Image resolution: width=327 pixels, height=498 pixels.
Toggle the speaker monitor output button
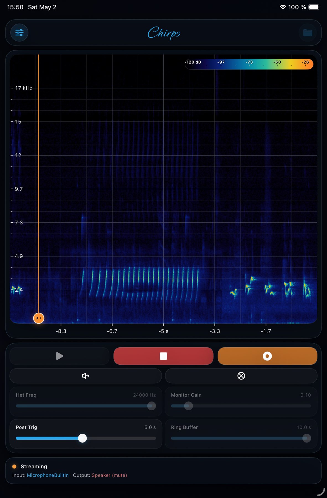(86, 376)
